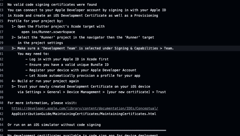Click the 'Ensure you have a valid unique Bundle ID' line
The height and width of the screenshot is (136, 240).
[67, 65]
